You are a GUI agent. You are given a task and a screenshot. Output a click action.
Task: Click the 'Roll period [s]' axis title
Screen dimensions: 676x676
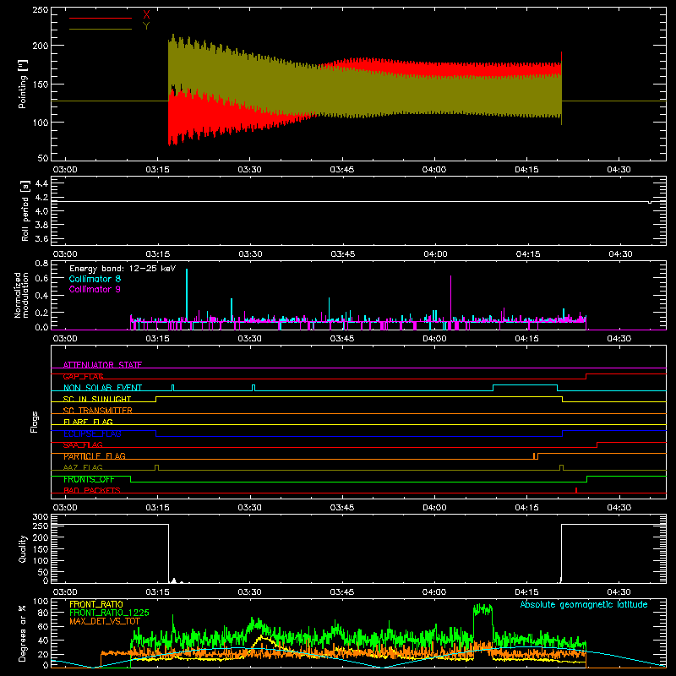tap(25, 210)
